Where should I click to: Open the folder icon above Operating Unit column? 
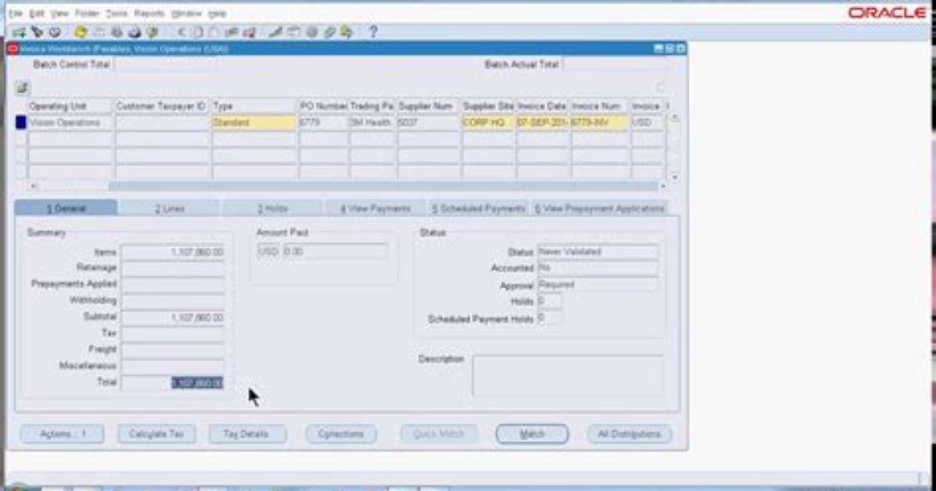point(22,88)
